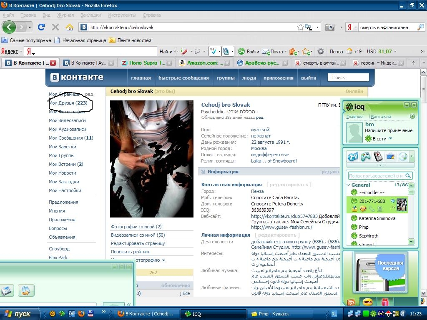Click the stop loading X icon
The width and height of the screenshot is (427, 320).
click(x=55, y=27)
